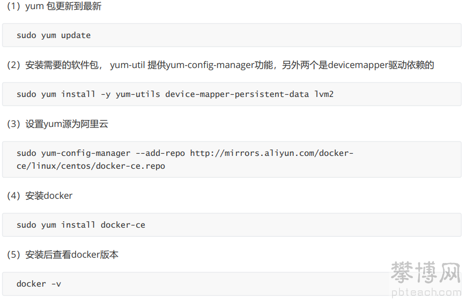
Task: Click the step (3) 设置yum源为阿里云 heading
Action: [57, 124]
